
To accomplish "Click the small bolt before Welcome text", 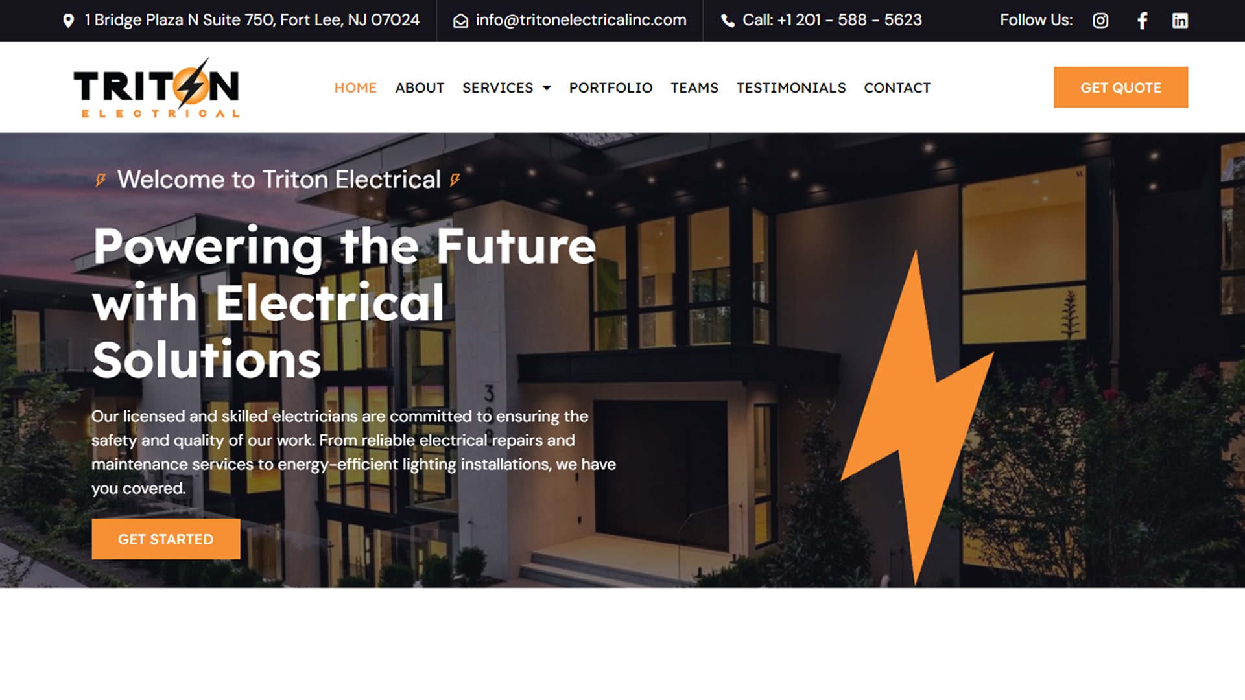I will point(101,180).
